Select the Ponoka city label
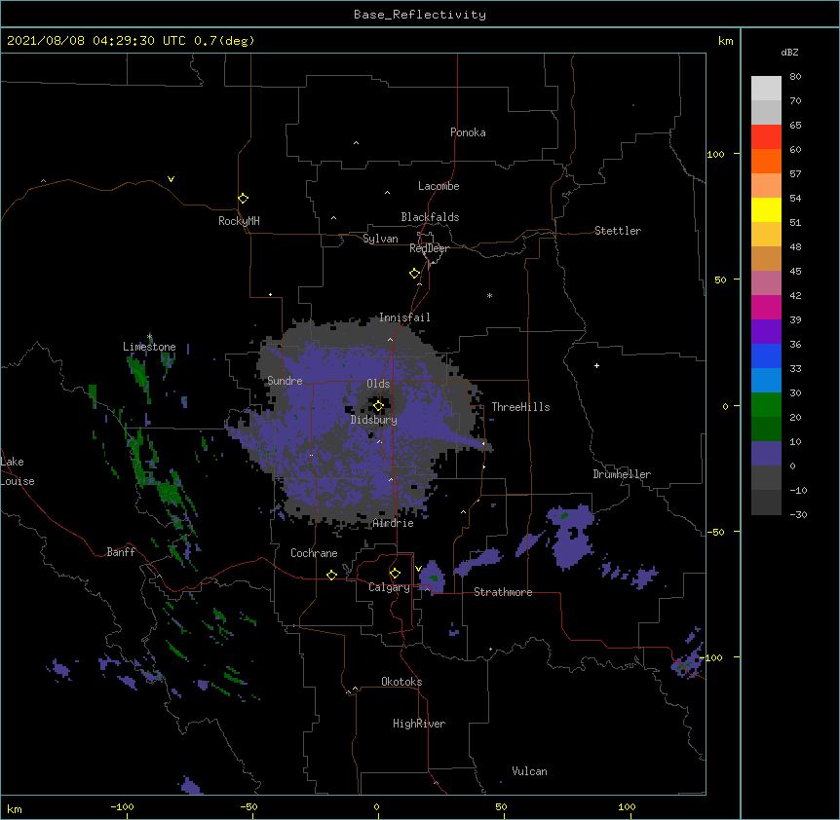Image resolution: width=840 pixels, height=820 pixels. click(x=468, y=132)
